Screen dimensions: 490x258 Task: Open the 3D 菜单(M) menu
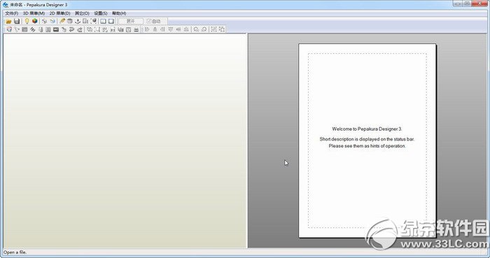tap(34, 13)
